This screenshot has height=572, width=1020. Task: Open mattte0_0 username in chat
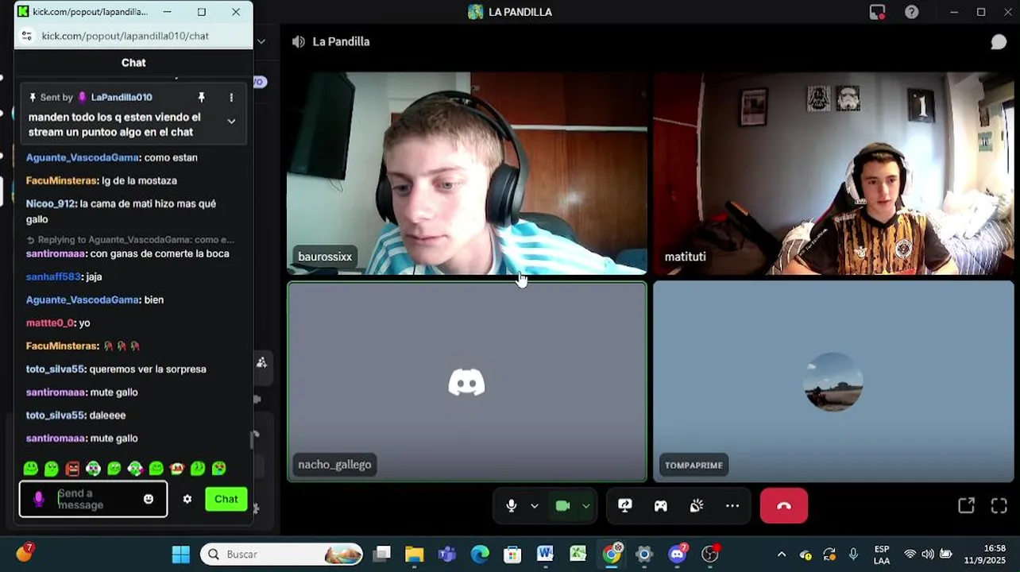(x=49, y=323)
